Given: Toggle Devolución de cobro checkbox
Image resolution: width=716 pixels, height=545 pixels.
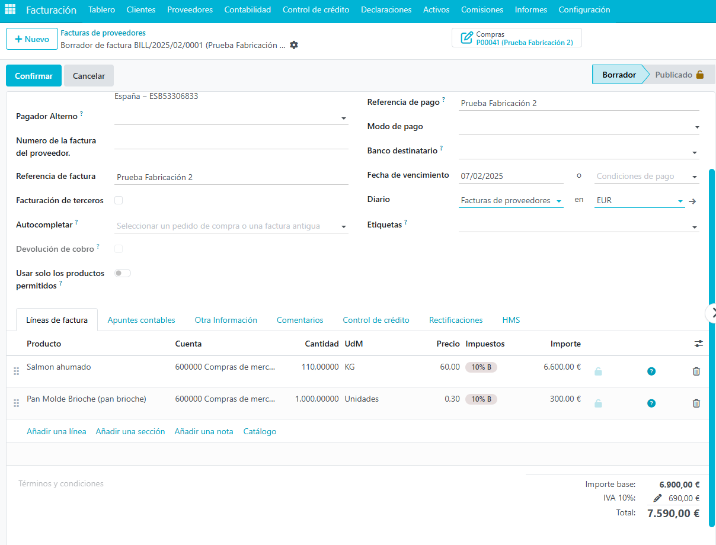Looking at the screenshot, I should 119,249.
